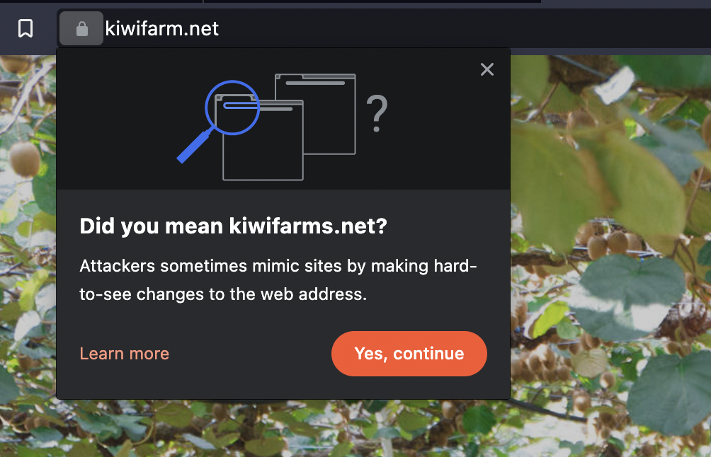This screenshot has width=711, height=457.
Task: Click the dark illustration banner of the popup
Action: point(283,119)
